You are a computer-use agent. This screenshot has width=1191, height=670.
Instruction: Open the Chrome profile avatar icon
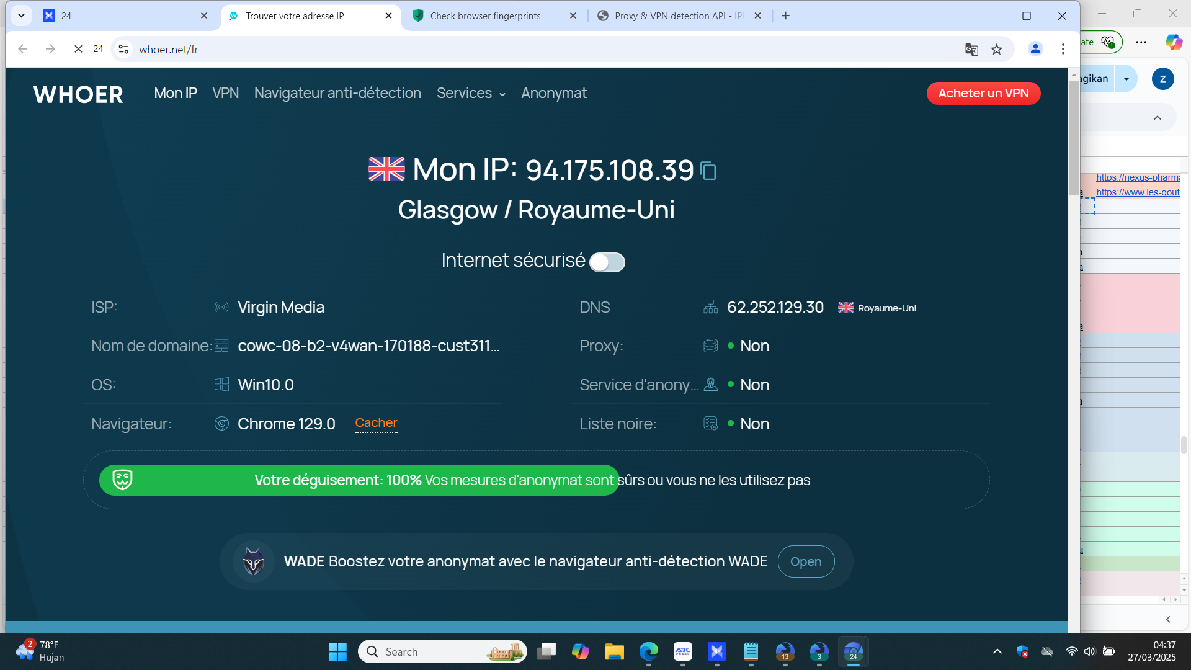point(1035,49)
